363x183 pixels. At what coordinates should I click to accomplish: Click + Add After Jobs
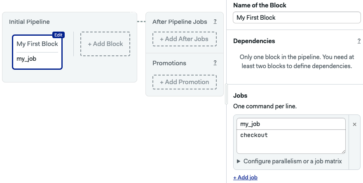[x=185, y=39]
